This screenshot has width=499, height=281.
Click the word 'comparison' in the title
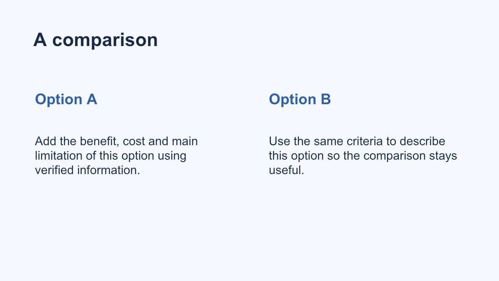(105, 41)
